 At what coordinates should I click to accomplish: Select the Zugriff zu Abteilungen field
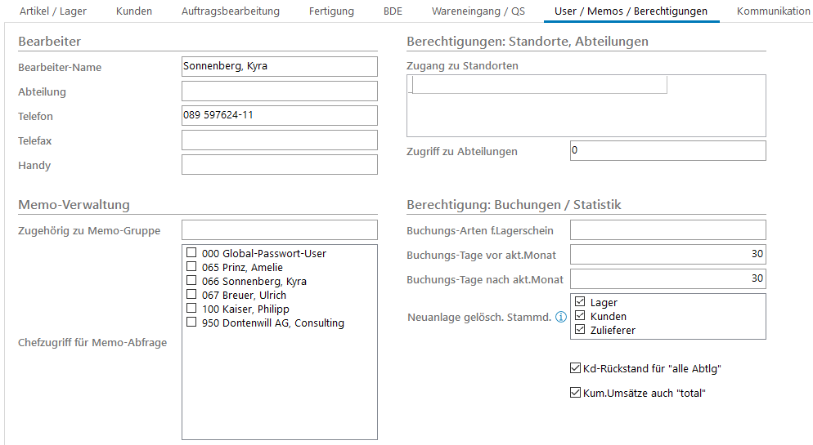pos(667,151)
